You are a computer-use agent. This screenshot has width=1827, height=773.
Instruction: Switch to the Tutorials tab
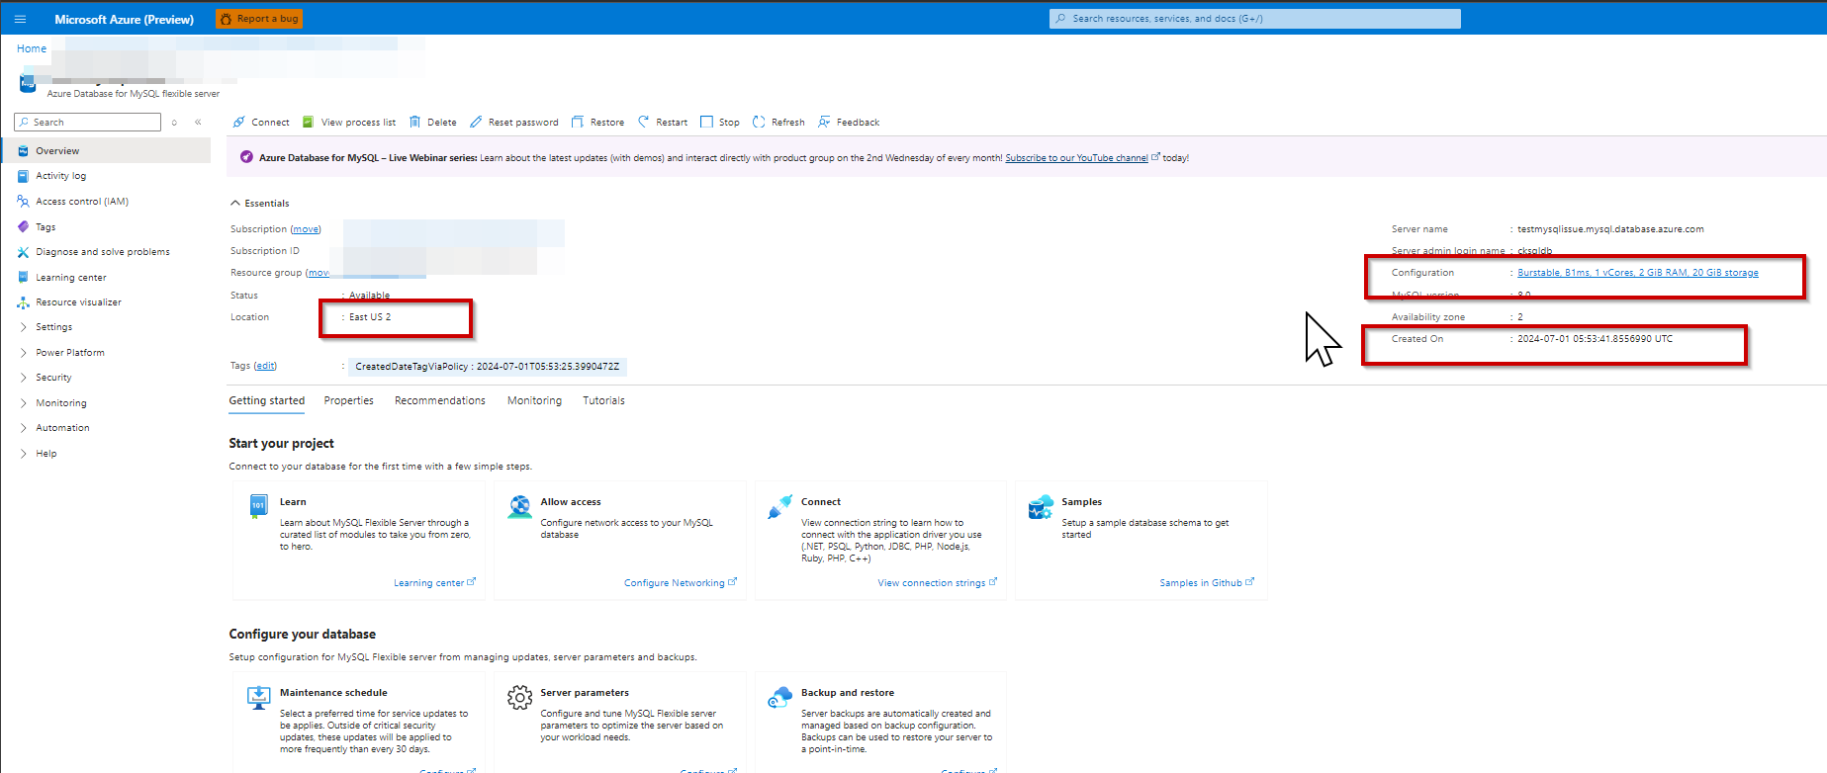(603, 401)
